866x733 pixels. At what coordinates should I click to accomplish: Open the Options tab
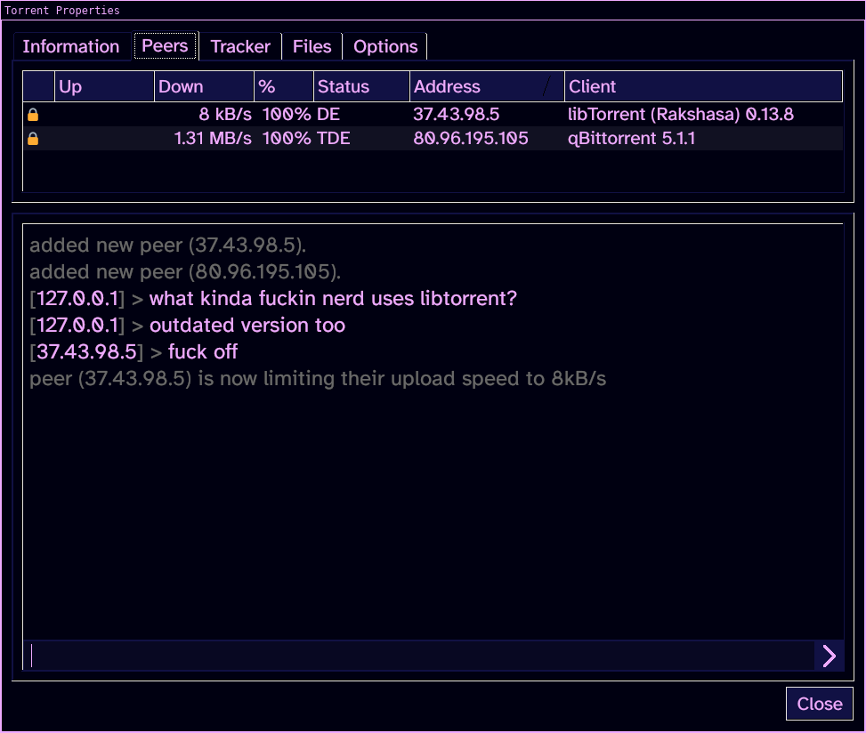point(385,47)
